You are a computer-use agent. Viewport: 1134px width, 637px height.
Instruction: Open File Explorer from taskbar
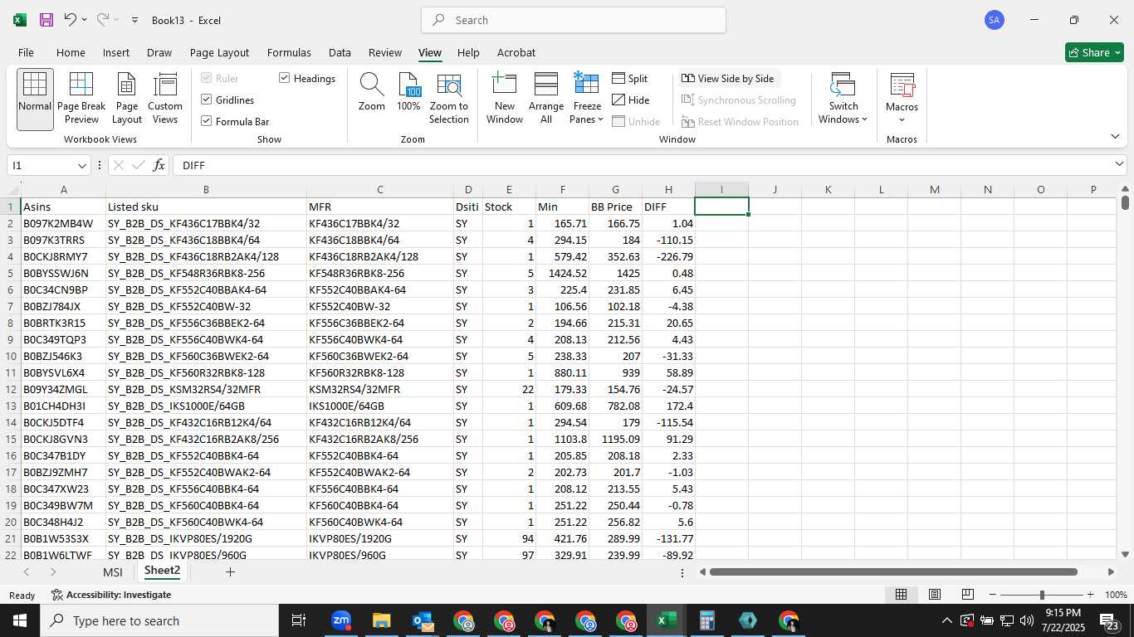coord(381,620)
